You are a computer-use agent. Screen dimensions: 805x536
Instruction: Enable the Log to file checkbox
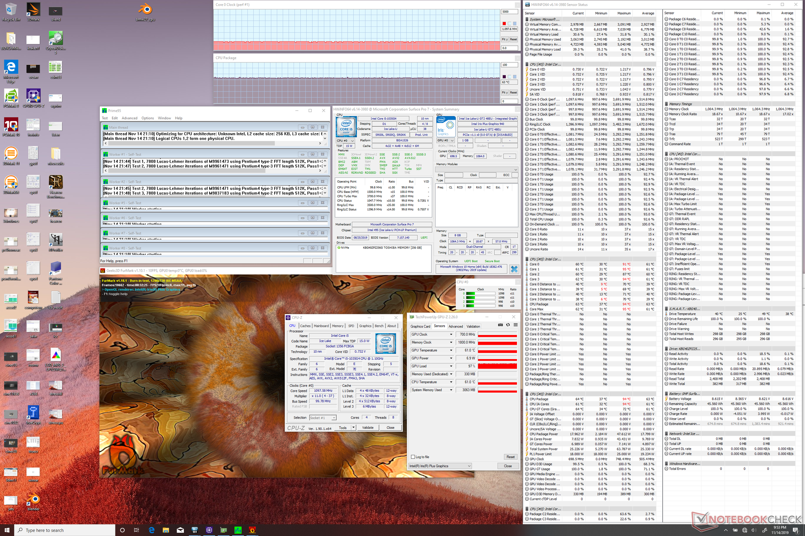point(413,457)
